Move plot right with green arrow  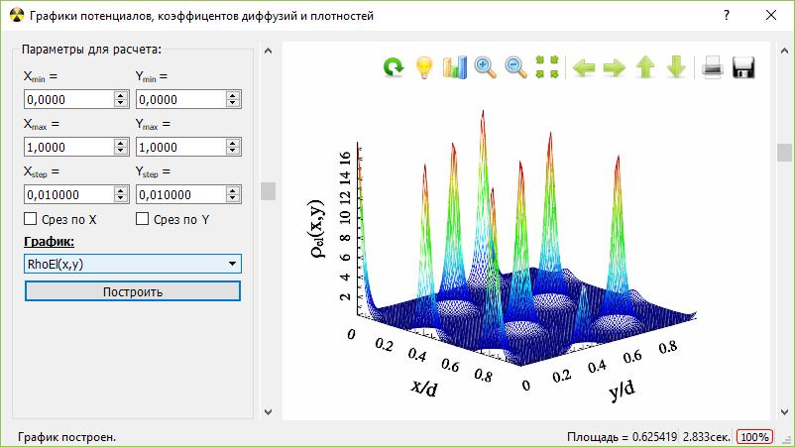point(615,67)
